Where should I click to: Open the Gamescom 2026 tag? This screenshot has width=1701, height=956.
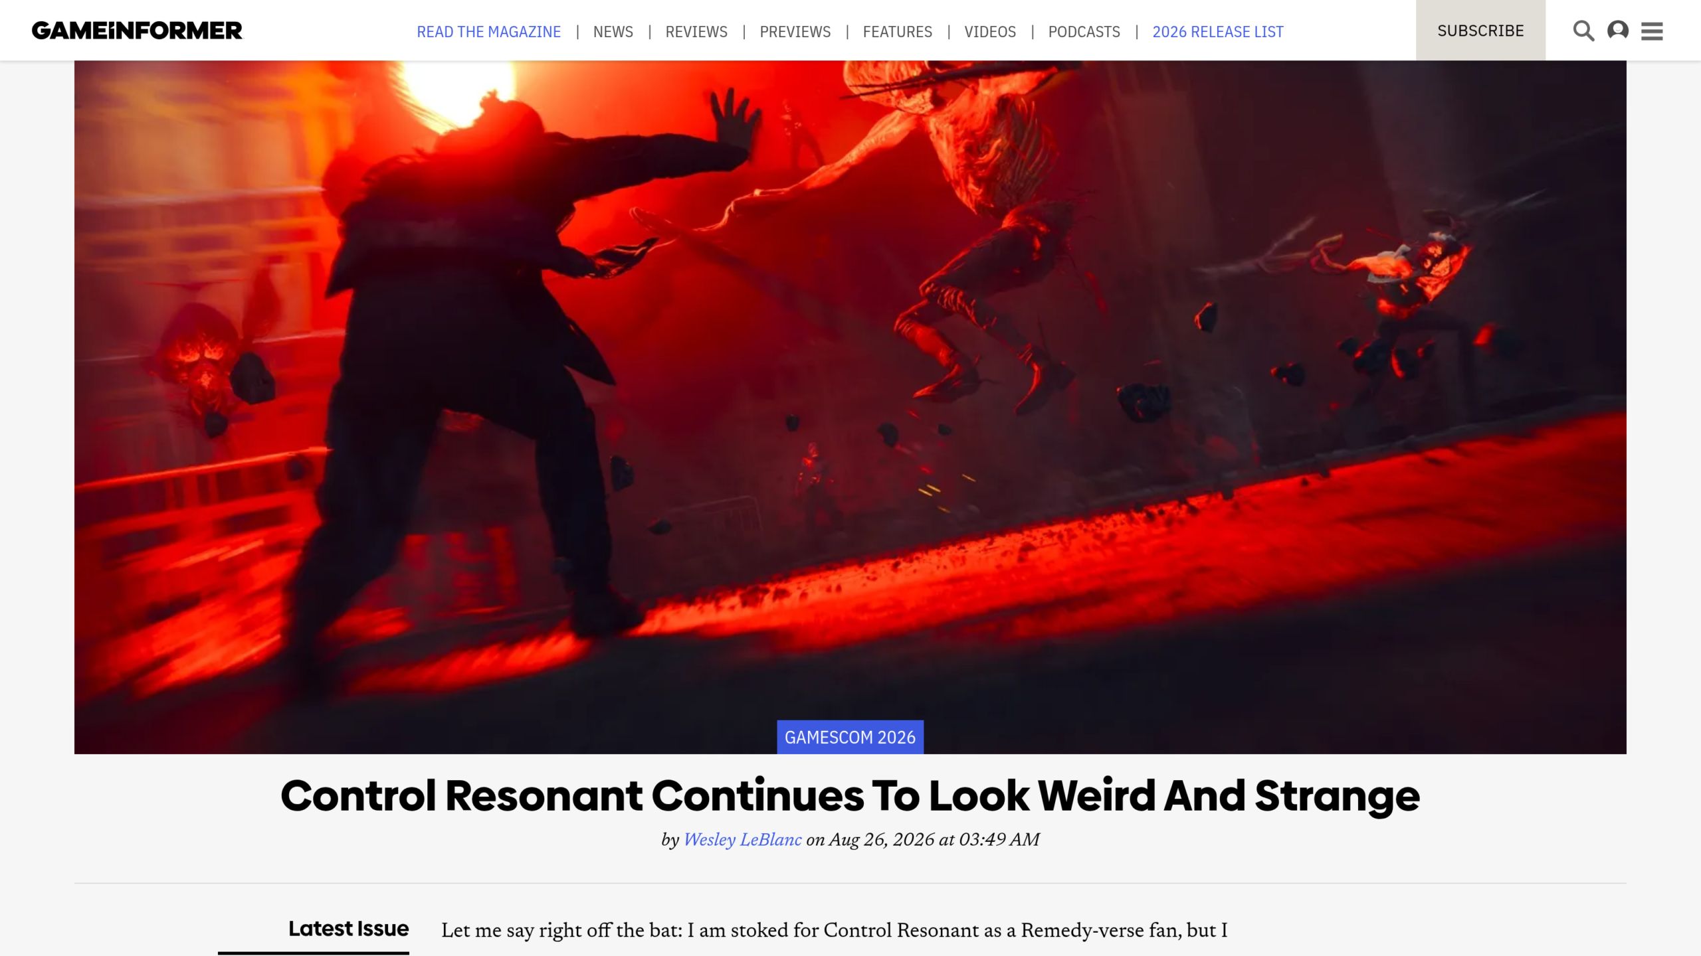850,737
